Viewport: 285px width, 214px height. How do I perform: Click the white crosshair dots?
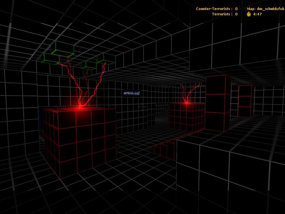click(142, 106)
